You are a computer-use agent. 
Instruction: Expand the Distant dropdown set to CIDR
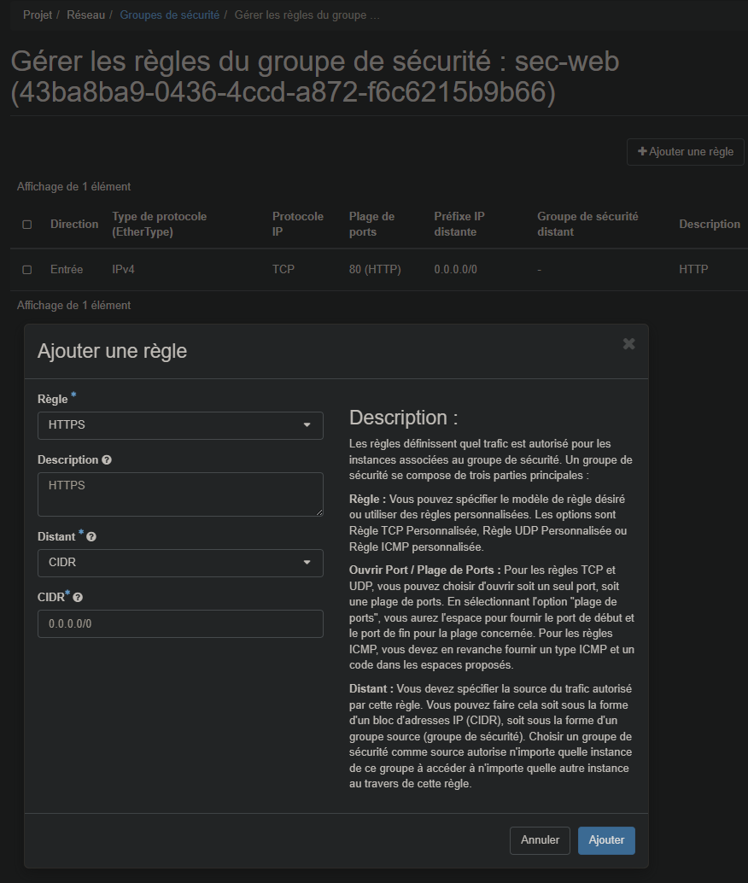tap(180, 563)
